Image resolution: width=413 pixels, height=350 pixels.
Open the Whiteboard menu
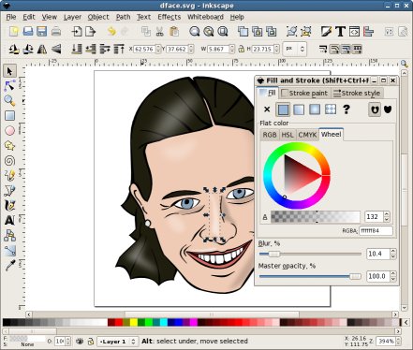point(205,17)
